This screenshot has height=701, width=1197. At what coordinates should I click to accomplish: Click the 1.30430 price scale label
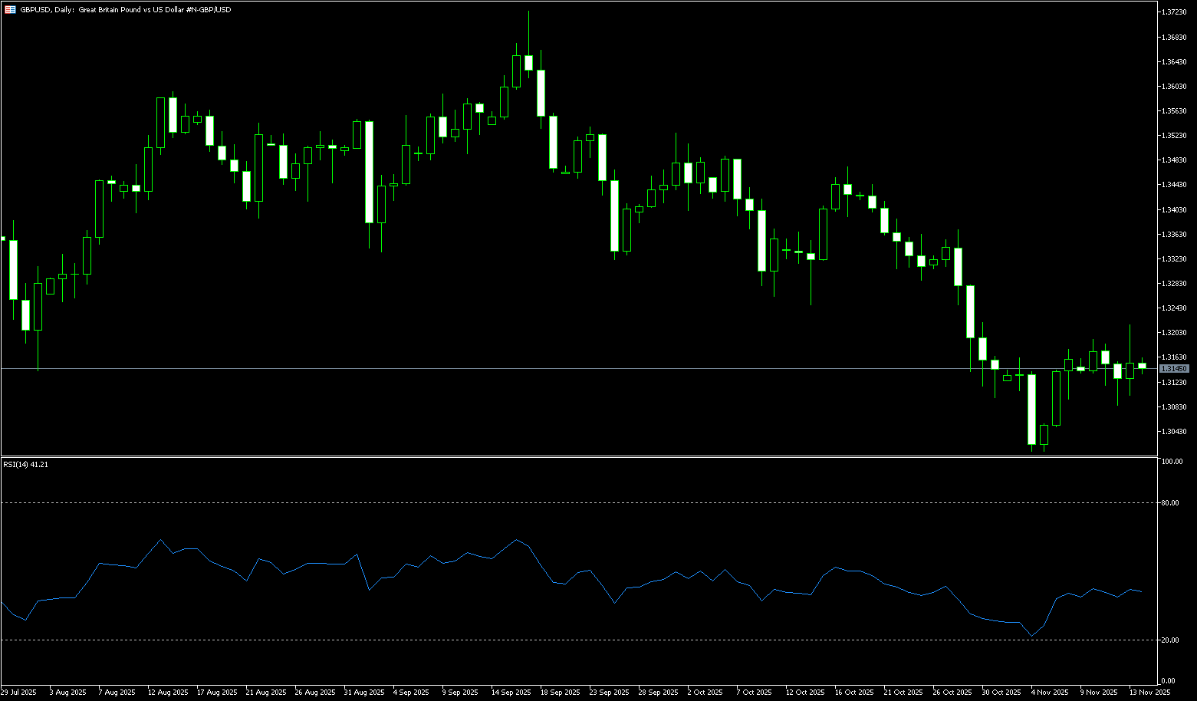tap(1174, 431)
